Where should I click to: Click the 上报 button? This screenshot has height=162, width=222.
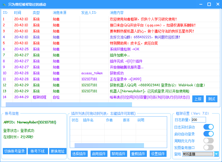(198, 99)
